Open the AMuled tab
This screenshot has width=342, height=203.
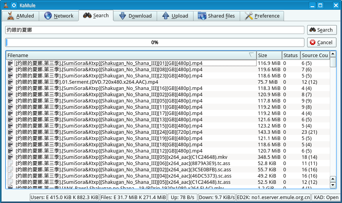click(21, 16)
